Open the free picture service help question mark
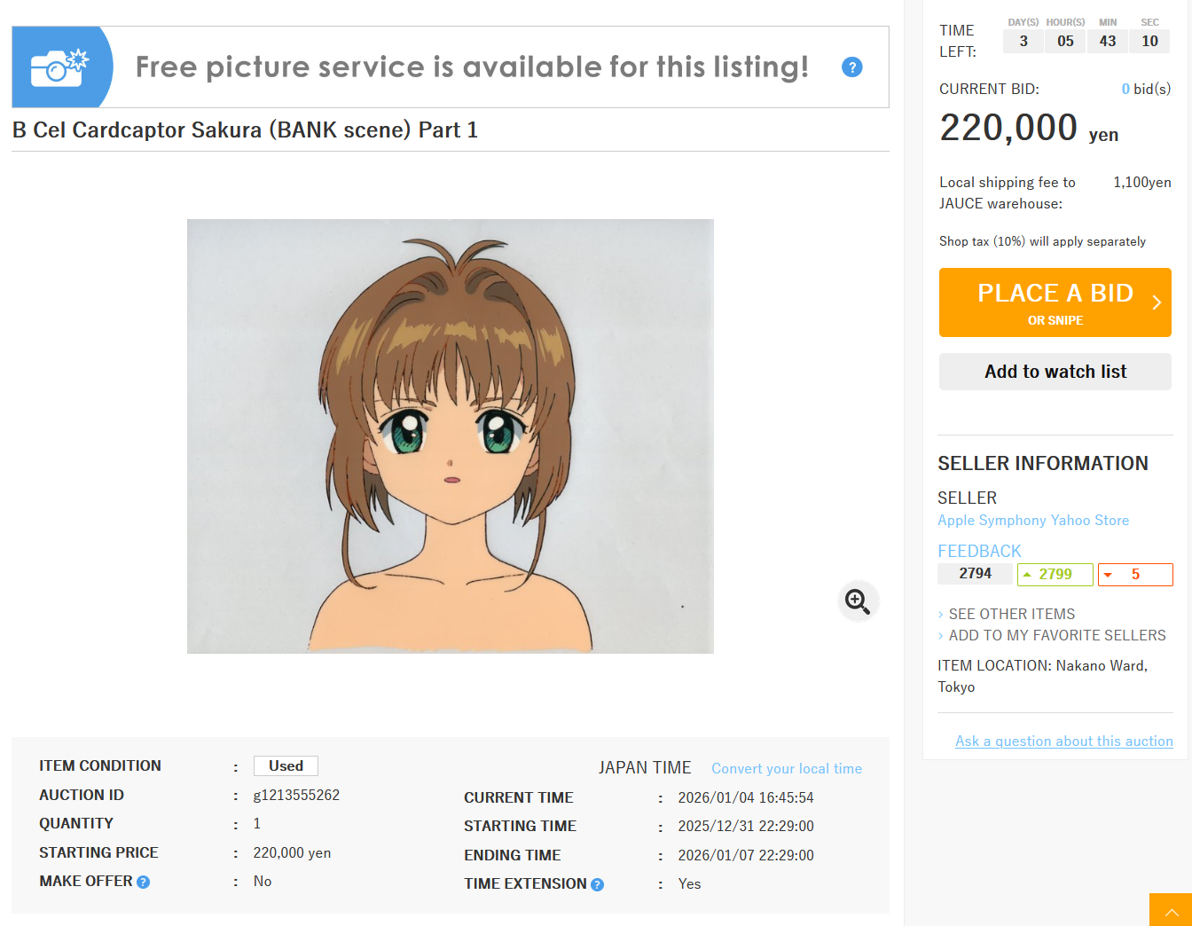 click(x=851, y=67)
